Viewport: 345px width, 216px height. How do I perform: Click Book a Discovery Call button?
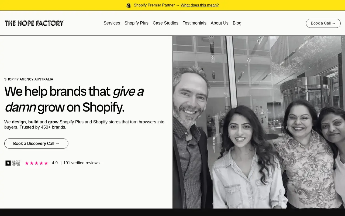(x=36, y=144)
